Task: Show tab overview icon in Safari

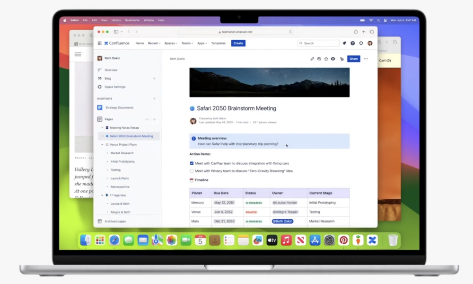Action: coord(372,32)
